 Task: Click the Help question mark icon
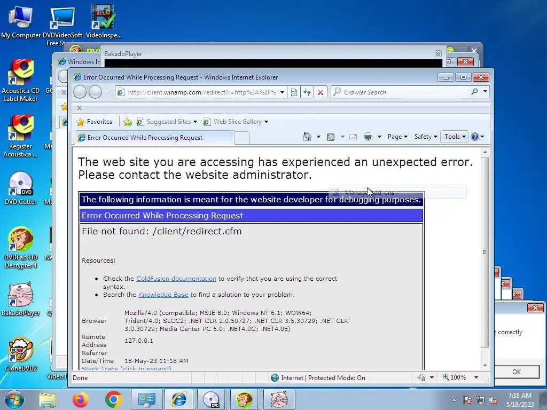(x=474, y=137)
